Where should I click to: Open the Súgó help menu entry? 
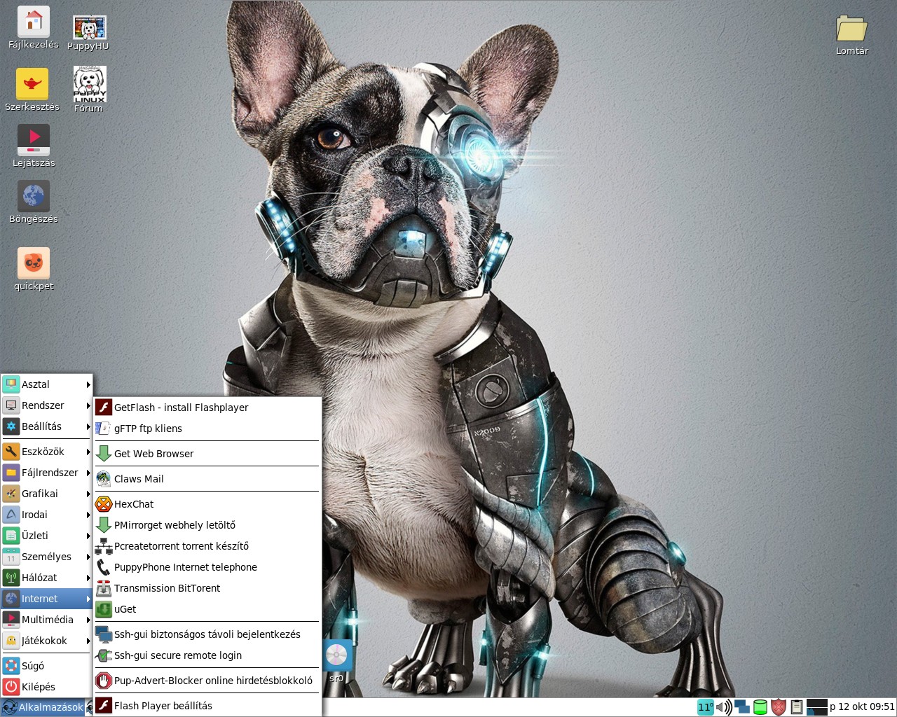pos(47,666)
